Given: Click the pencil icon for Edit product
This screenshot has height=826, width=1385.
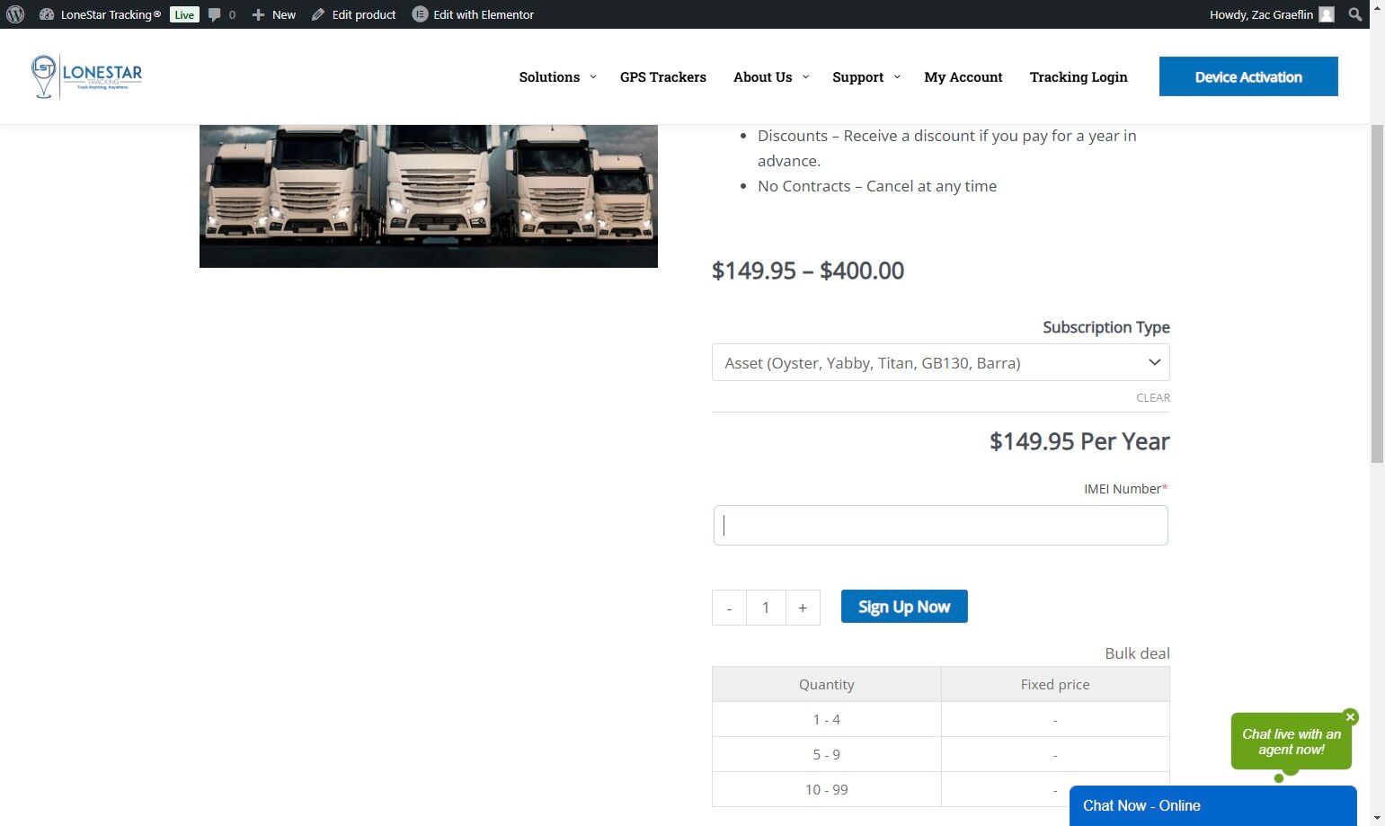Looking at the screenshot, I should pos(318,14).
